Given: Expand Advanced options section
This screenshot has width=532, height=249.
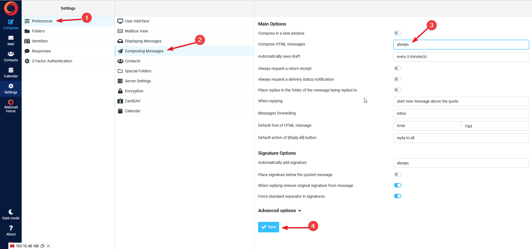Looking at the screenshot, I should [279, 211].
